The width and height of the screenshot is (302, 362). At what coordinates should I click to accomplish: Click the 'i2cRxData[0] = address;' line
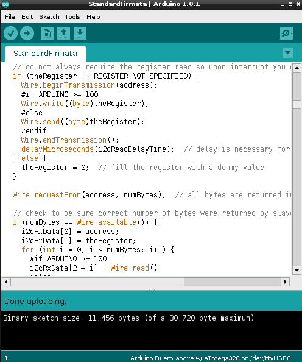[70, 232]
